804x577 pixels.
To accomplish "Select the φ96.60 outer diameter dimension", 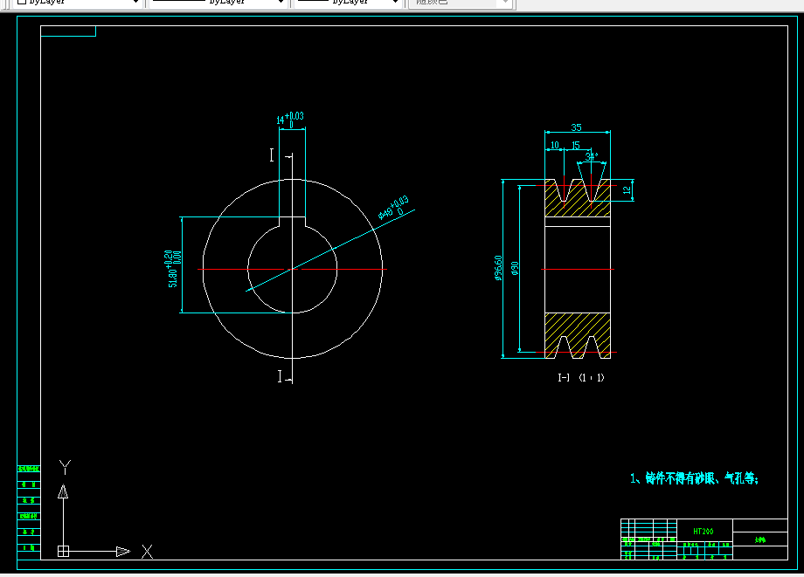I will click(x=498, y=268).
